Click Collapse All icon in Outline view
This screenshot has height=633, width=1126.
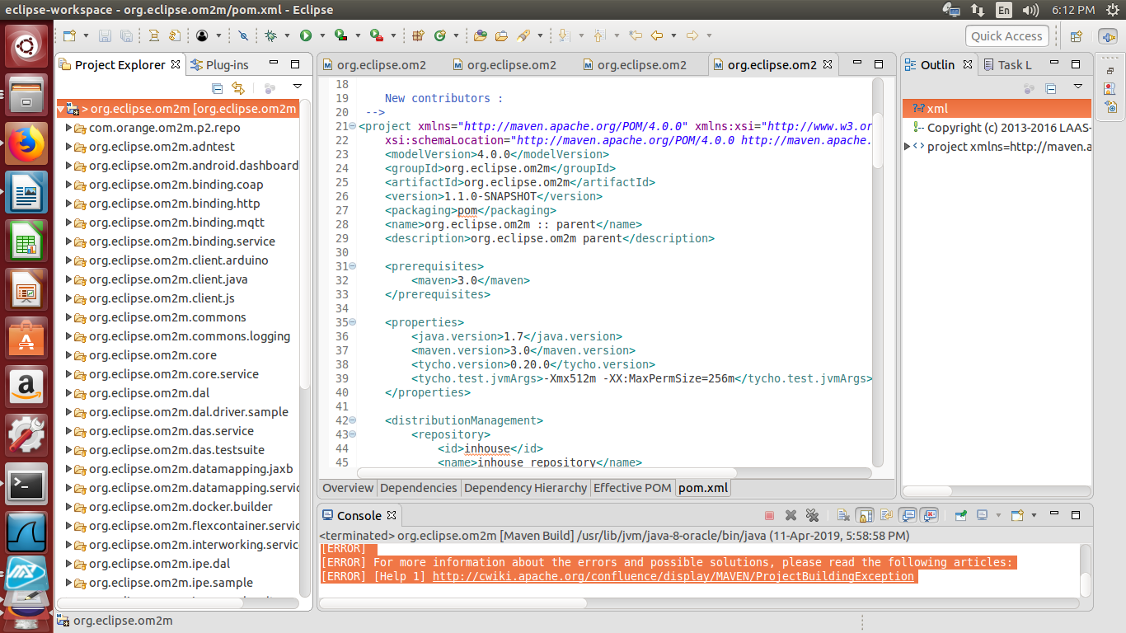point(1051,87)
